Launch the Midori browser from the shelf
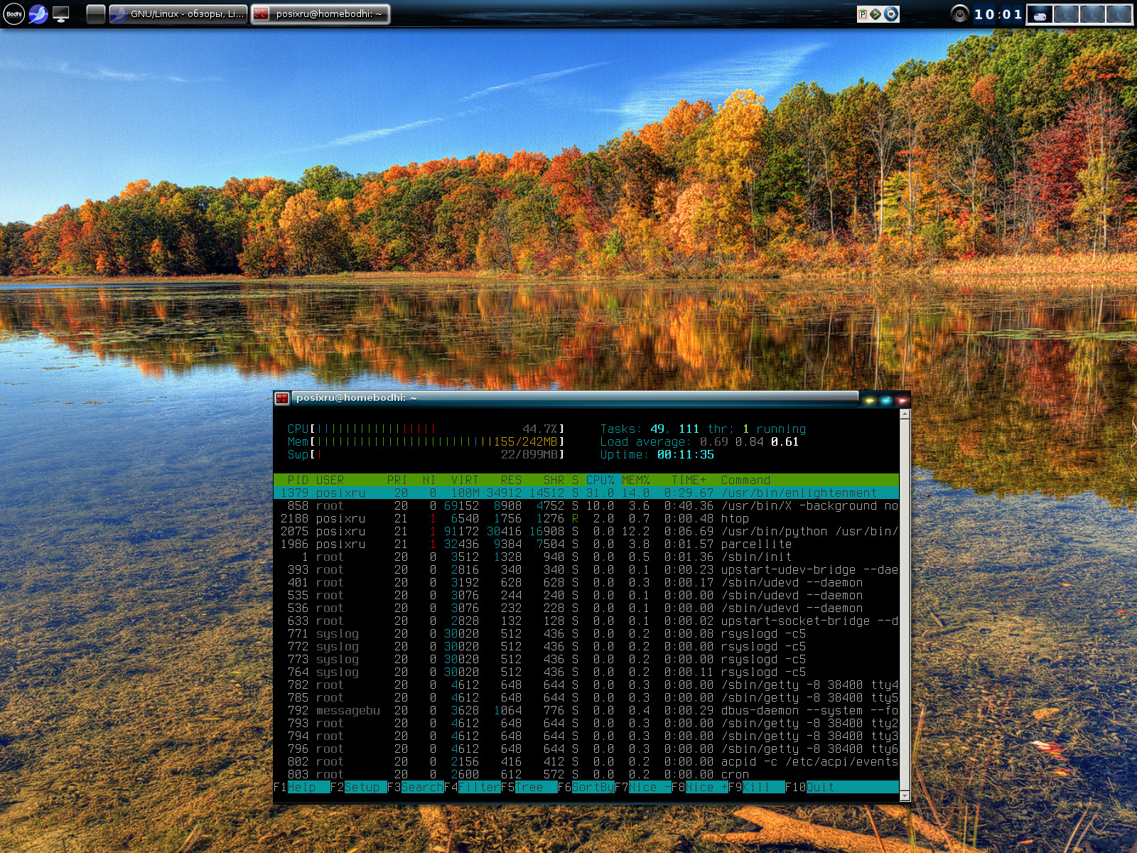 pos(38,14)
